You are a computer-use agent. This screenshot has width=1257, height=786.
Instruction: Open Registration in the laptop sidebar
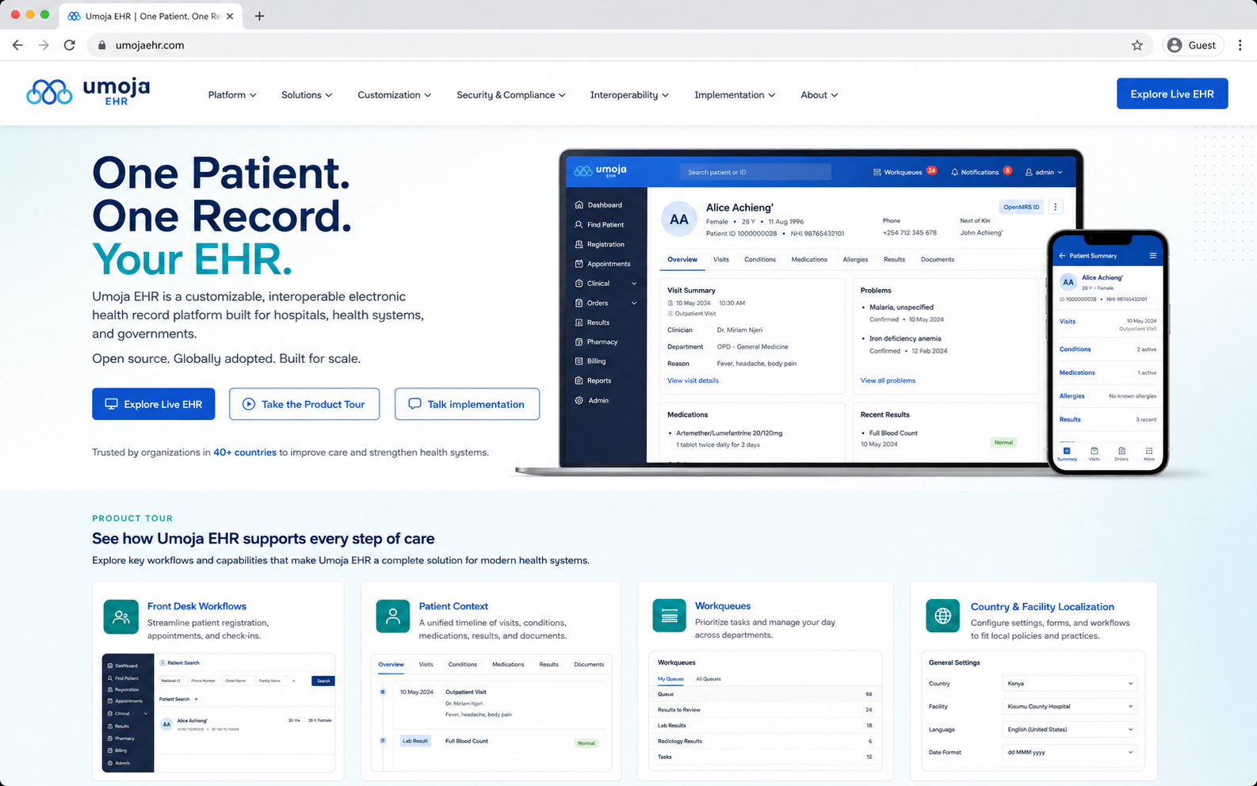coord(600,245)
